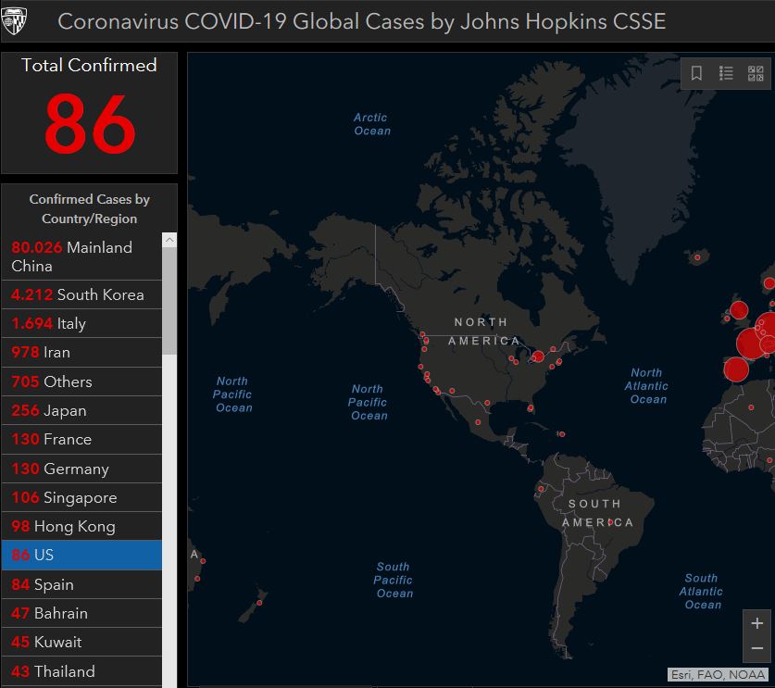Select Japan in the country list
The image size is (775, 688).
coord(81,411)
